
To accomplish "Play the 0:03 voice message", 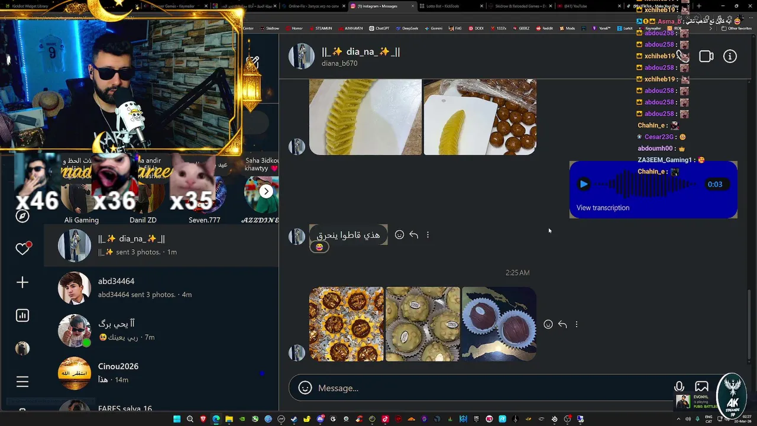I will 584,184.
